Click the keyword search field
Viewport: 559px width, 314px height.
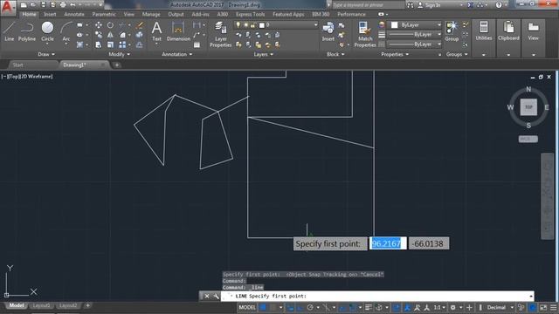click(368, 5)
